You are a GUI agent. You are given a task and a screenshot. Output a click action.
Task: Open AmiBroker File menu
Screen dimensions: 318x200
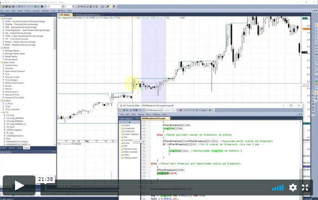(2, 10)
